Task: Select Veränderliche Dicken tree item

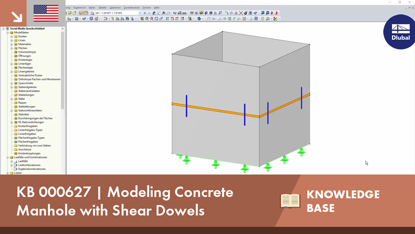Action: [x=30, y=75]
